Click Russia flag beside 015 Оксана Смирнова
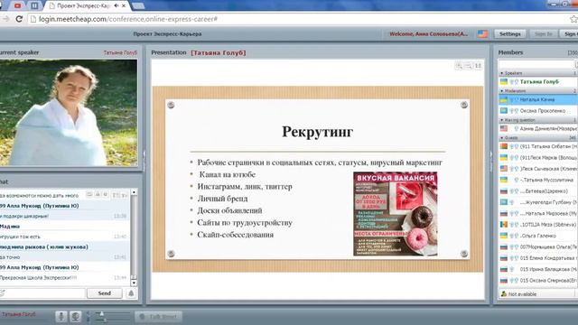The image size is (578, 325). (504, 281)
